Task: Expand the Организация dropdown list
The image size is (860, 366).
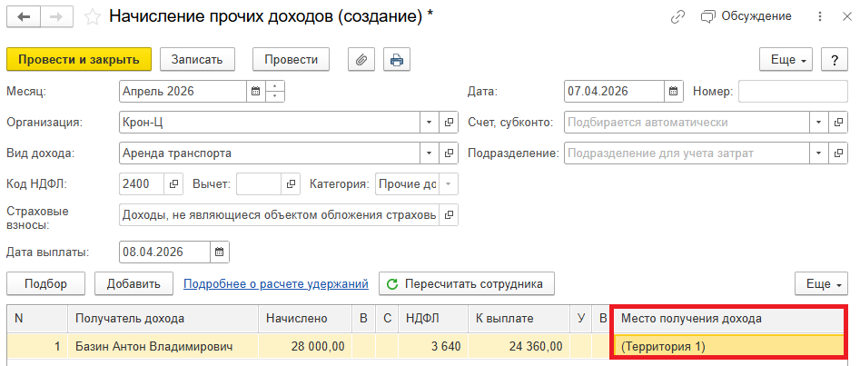Action: click(x=429, y=123)
